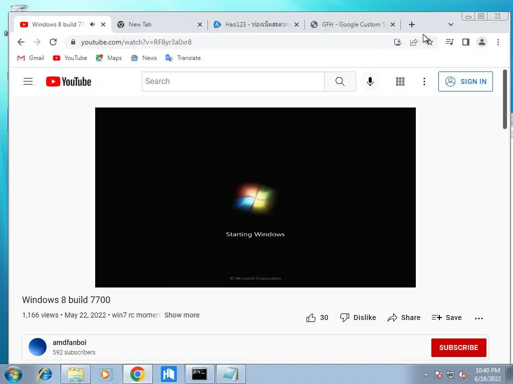Open Maps bookmark

[109, 58]
